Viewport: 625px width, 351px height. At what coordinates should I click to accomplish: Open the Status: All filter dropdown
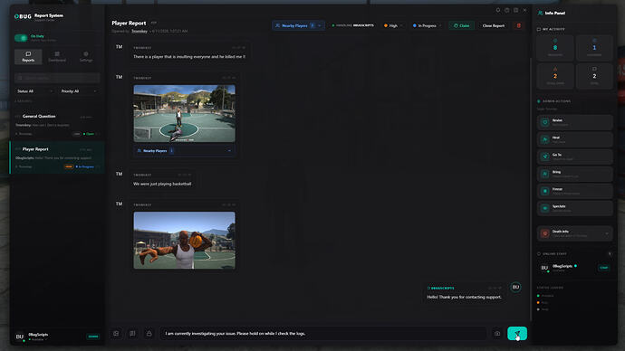click(34, 91)
